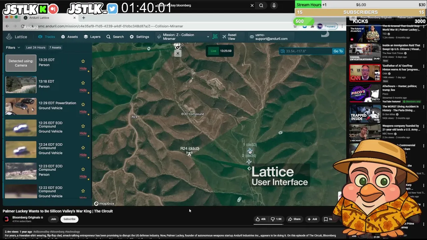The image size is (427, 240).
Task: Hide the 12:29 EDT PowerStation track
Action: point(83,112)
